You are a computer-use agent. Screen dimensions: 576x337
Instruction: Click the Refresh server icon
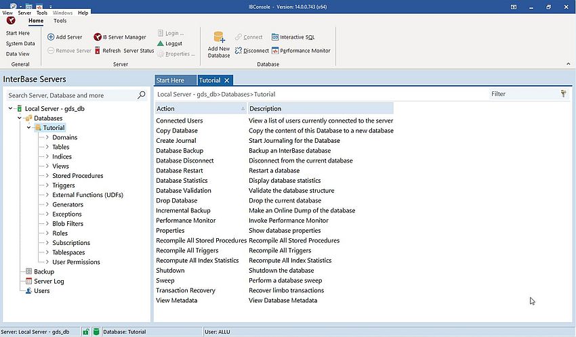(x=98, y=51)
